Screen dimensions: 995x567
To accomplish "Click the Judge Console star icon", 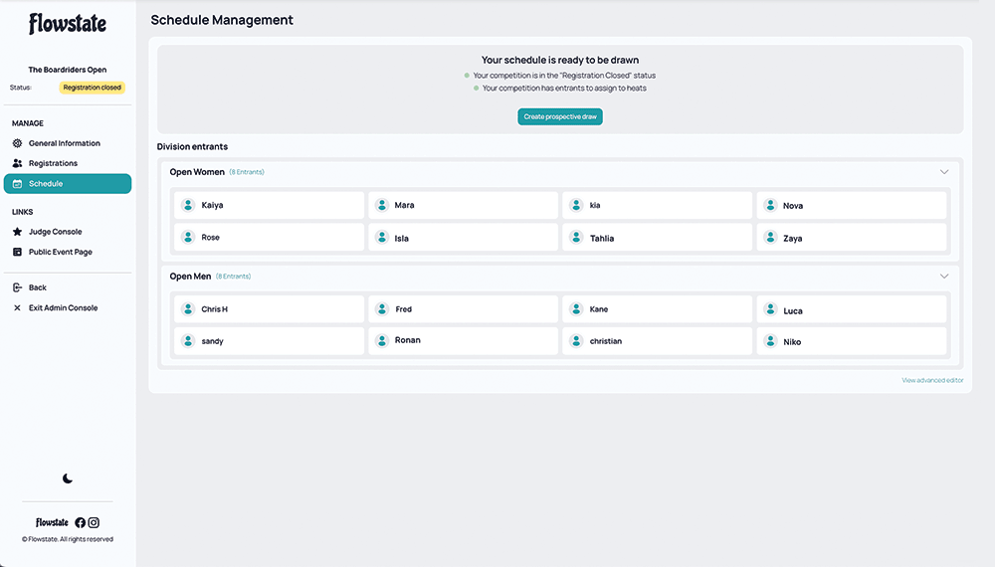I will point(18,232).
